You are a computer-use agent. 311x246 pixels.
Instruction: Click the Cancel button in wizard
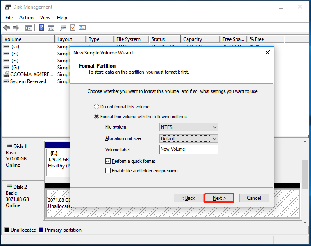coord(254,198)
